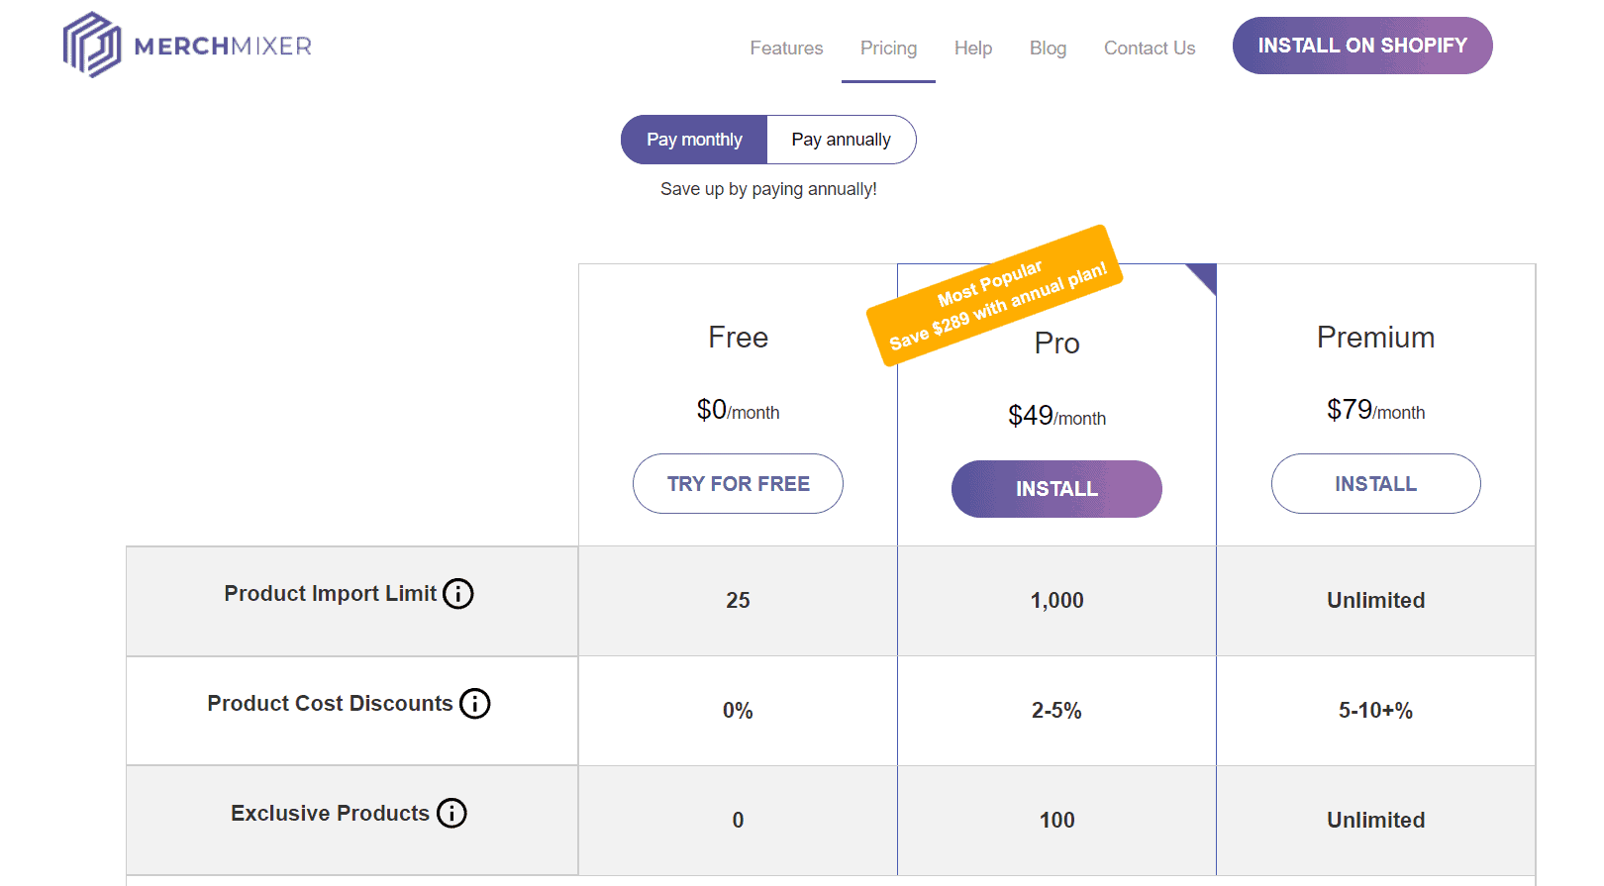1604x886 pixels.
Task: Open Contact Us page
Action: click(1150, 48)
